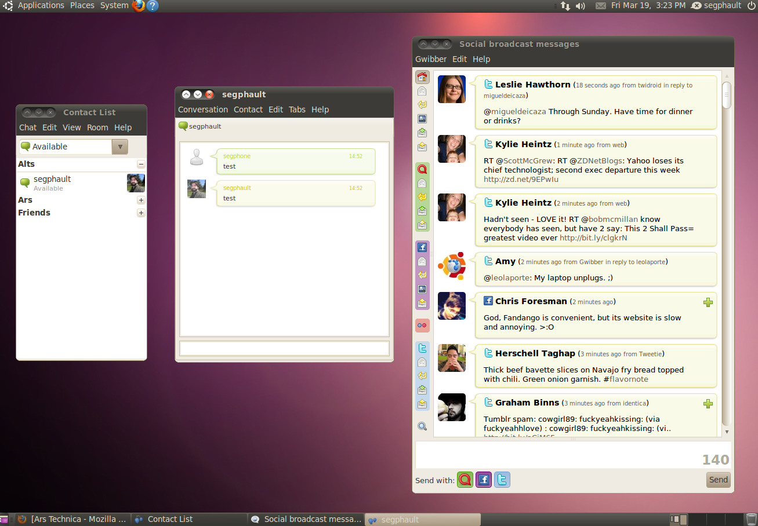Click Leslie Hawthorn's avatar
758x526 pixels.
tap(452, 89)
